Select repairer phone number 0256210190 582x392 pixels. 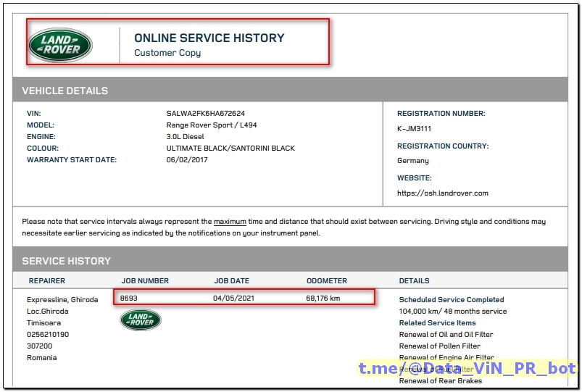coord(48,334)
